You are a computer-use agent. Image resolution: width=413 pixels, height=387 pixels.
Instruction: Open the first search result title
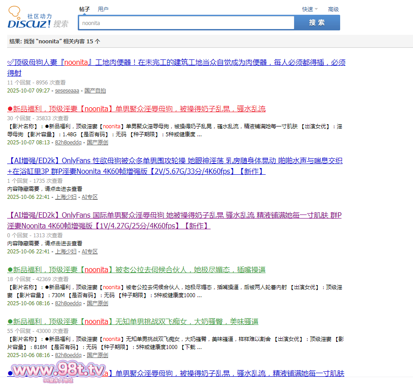point(176,63)
